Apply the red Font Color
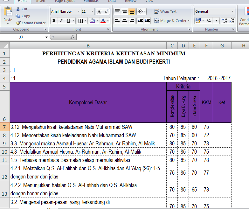The width and height of the screenshot is (249, 209). 103,21
